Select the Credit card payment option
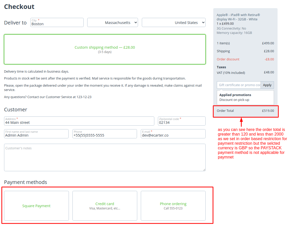Viewport: 288px width, 226px height. 105,206
